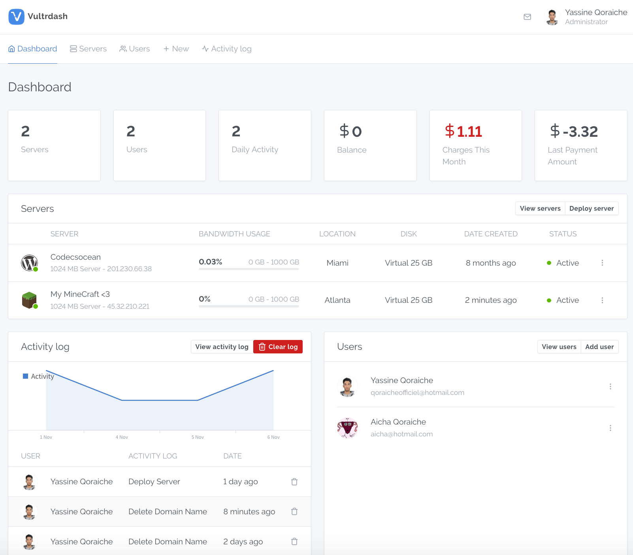633x555 pixels.
Task: Open options menu for My MineCraft server
Action: coord(602,300)
